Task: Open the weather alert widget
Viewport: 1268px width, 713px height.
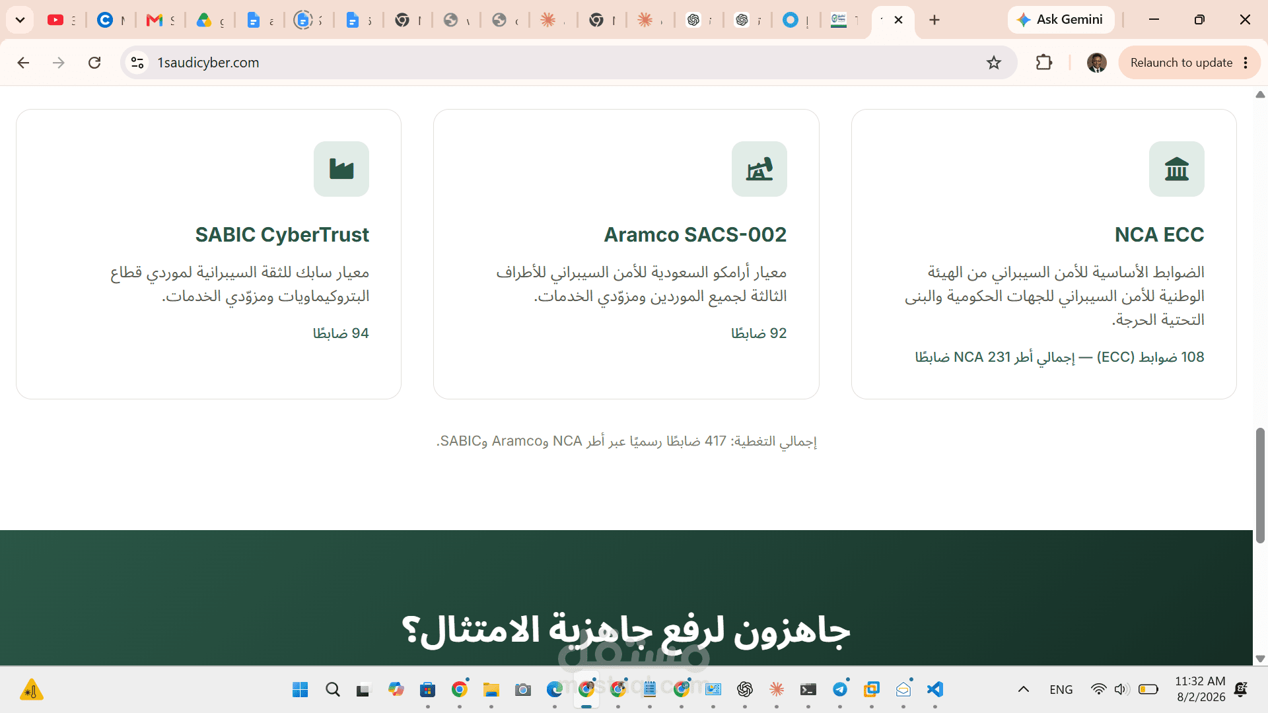Action: pyautogui.click(x=32, y=691)
